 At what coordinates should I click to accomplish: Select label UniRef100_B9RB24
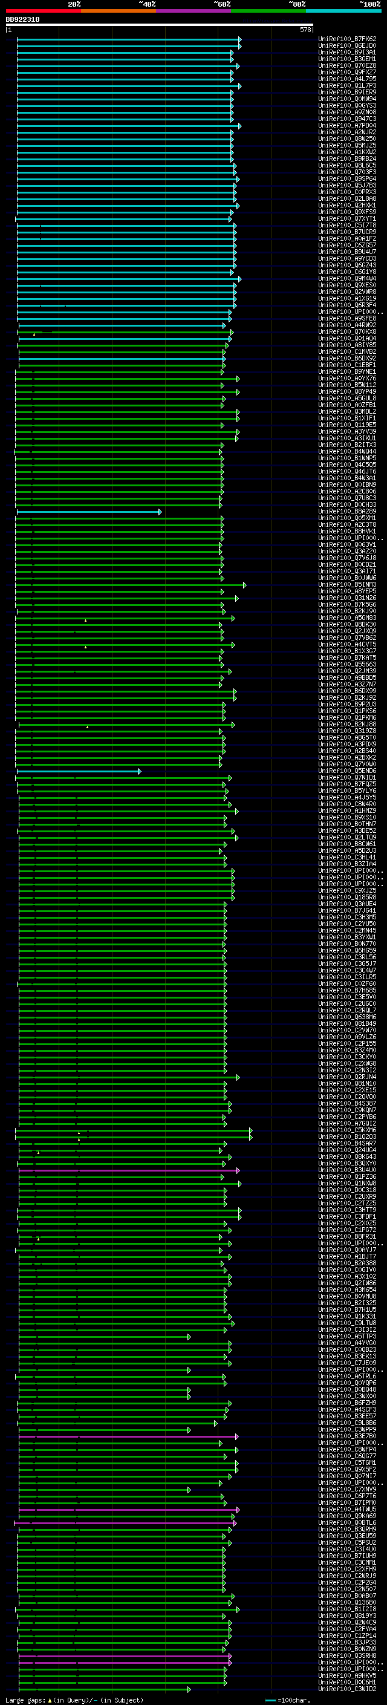[347, 159]
